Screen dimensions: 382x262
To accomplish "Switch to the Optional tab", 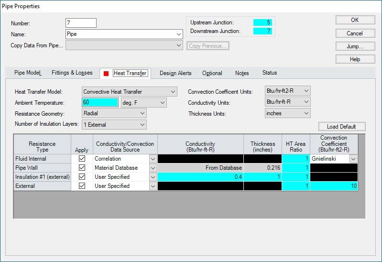I will tap(212, 73).
